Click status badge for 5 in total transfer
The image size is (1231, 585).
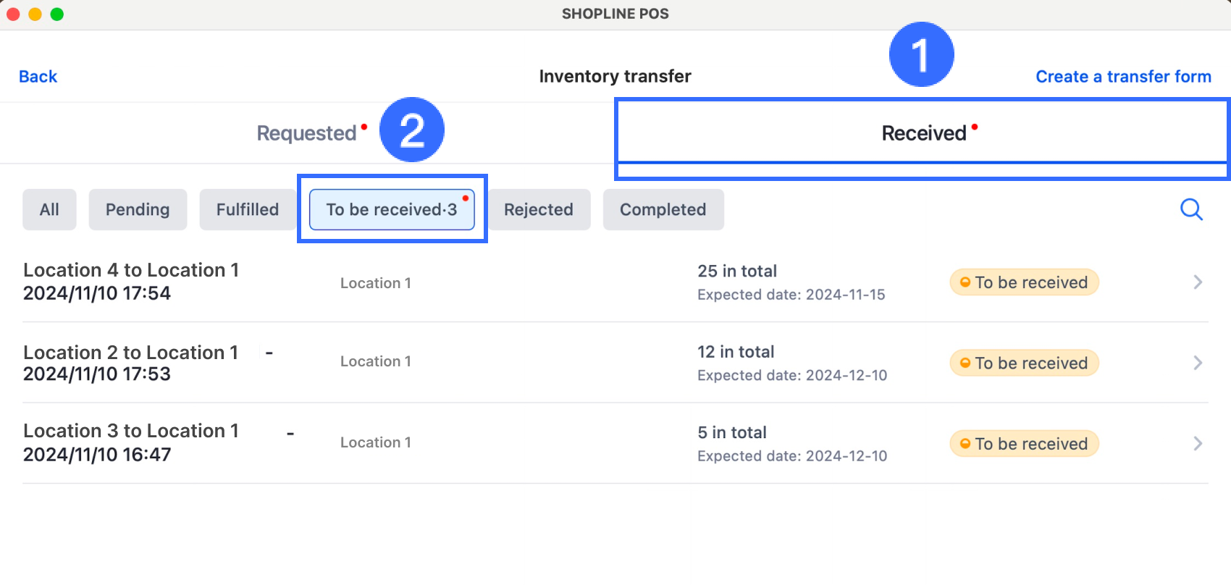tap(1024, 444)
